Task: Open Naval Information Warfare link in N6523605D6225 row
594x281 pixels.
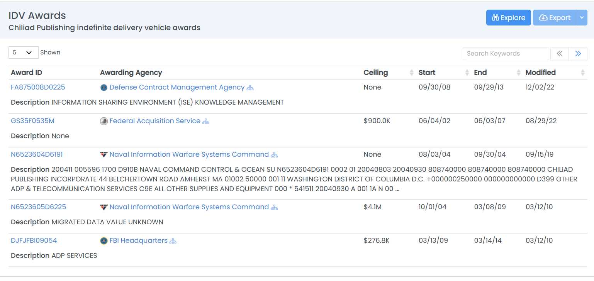Action: 189,207
